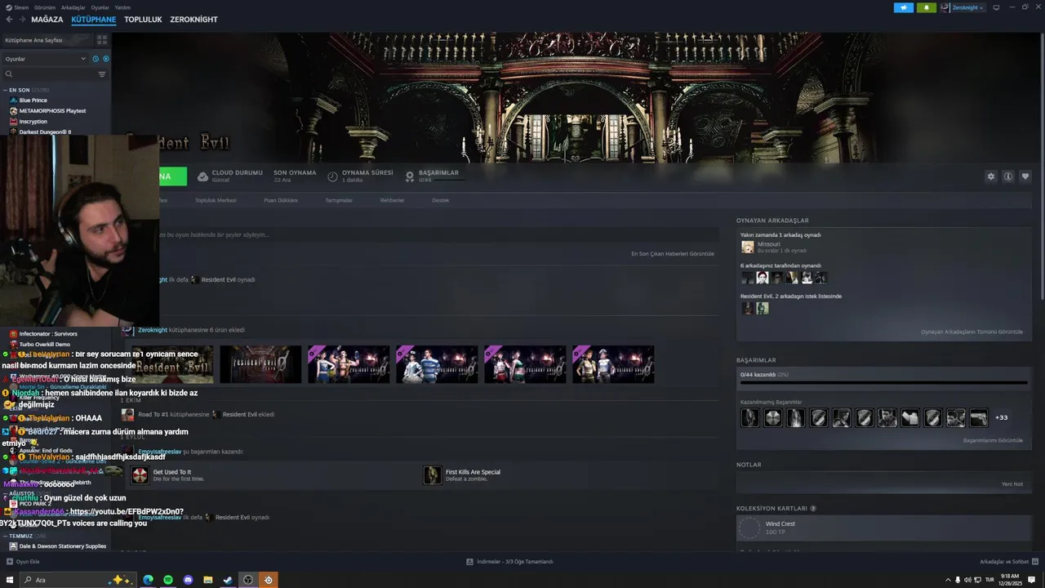Open Tartışmalar game link
This screenshot has height=588, width=1045.
[x=339, y=200]
